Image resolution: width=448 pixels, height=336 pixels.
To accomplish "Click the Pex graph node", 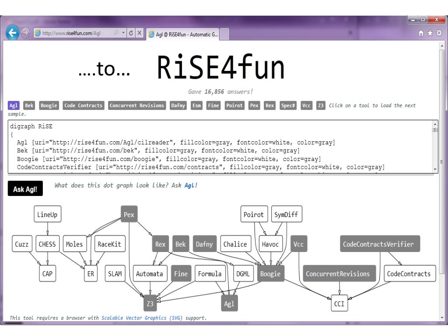I will 129,214.
